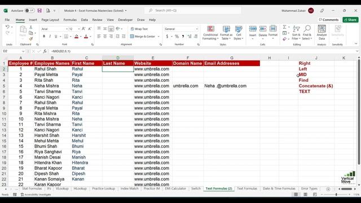Click the fill color swatch
The image size is (361, 203).
click(77, 36)
